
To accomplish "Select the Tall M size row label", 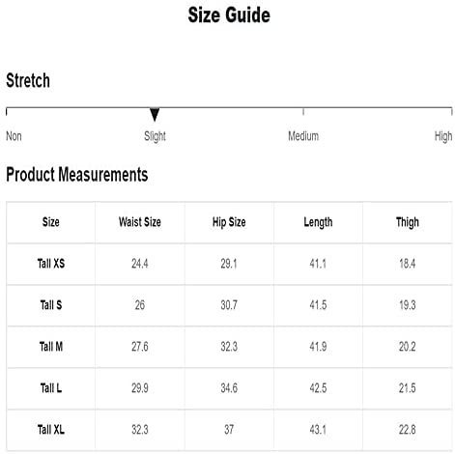I will [x=51, y=347].
